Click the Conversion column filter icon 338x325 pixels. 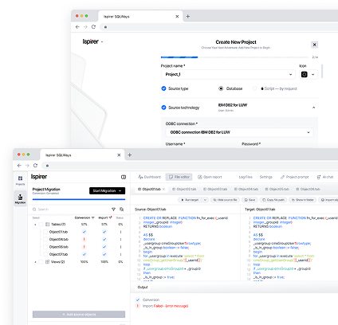(x=93, y=217)
